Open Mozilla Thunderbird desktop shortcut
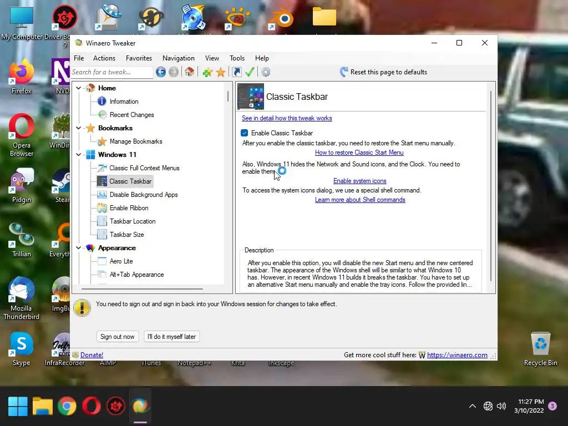Viewport: 568px width, 426px height. pyautogui.click(x=22, y=298)
